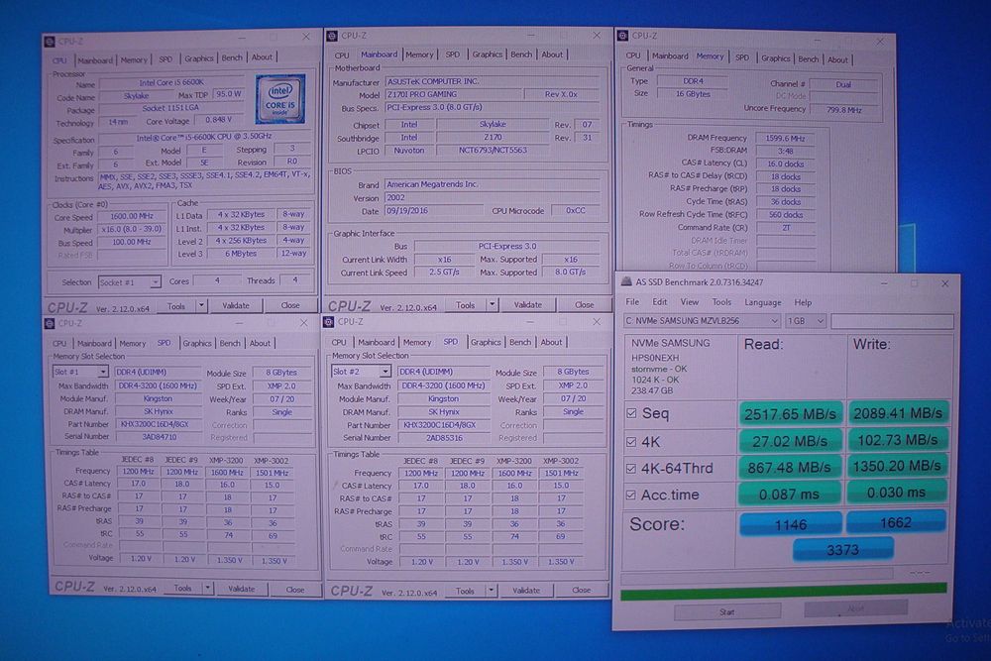Viewport: 991px width, 661px height.
Task: Toggle the Seq test checkbox
Action: pos(630,413)
